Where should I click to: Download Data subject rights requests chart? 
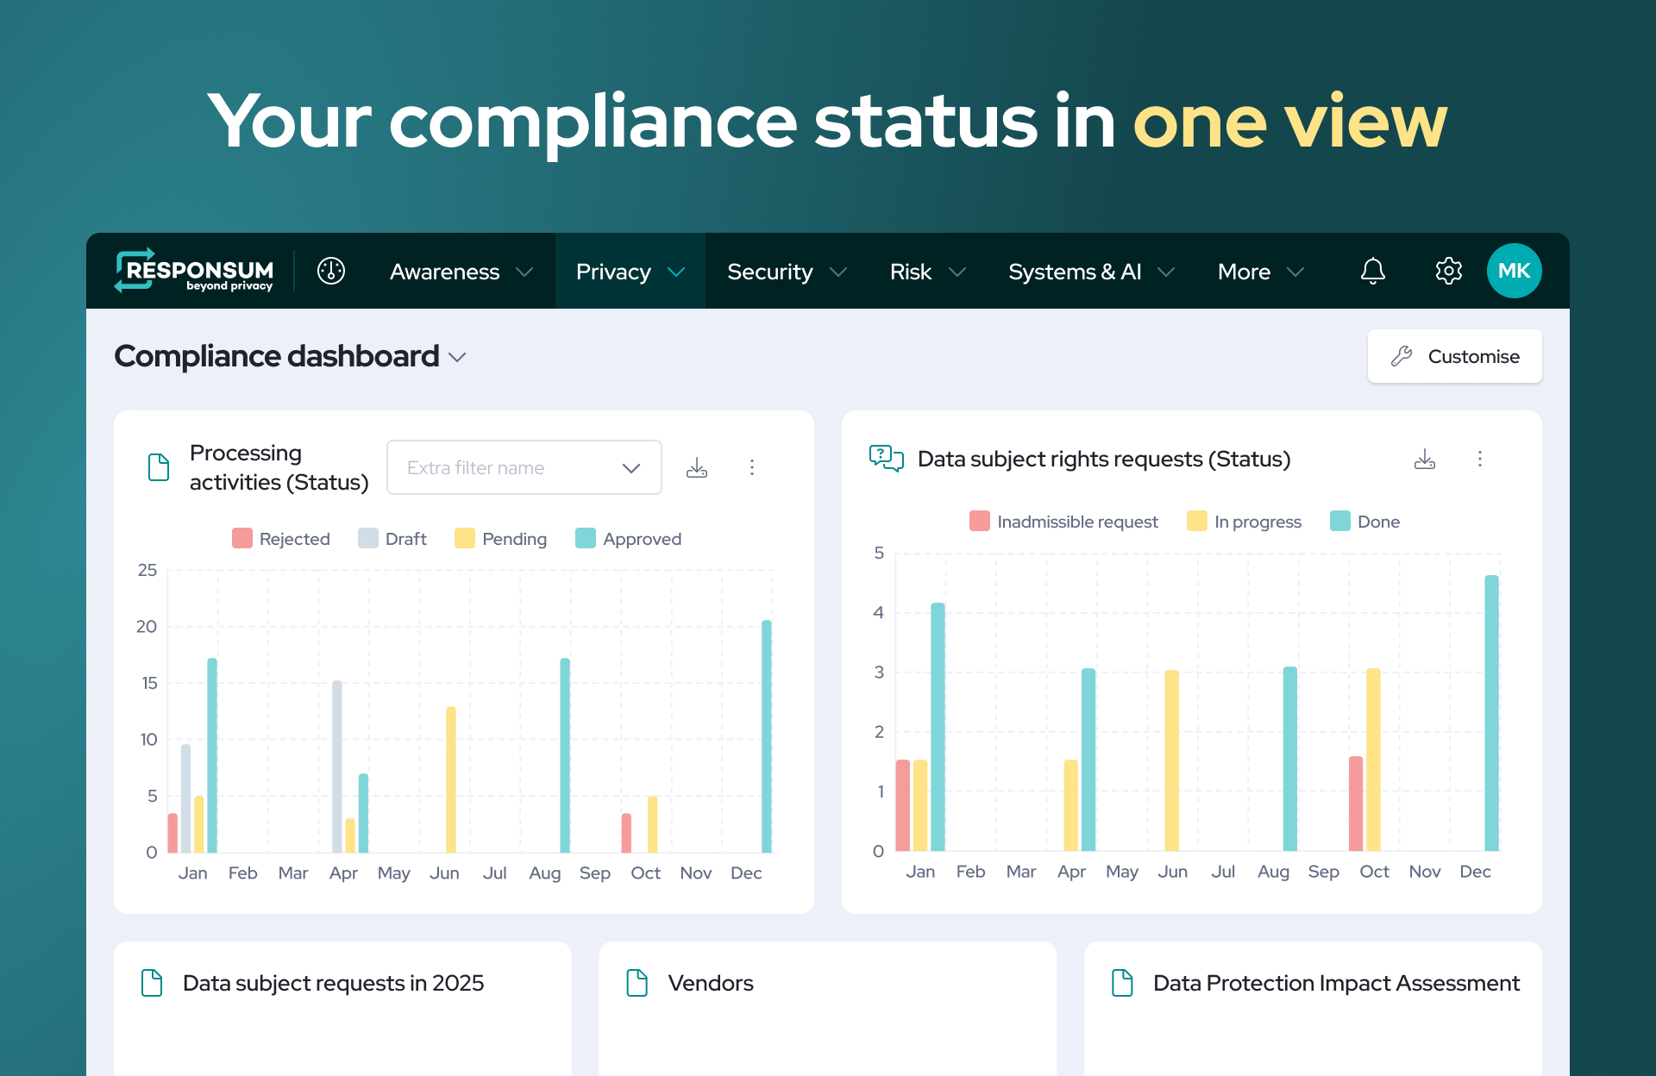[x=1425, y=459]
